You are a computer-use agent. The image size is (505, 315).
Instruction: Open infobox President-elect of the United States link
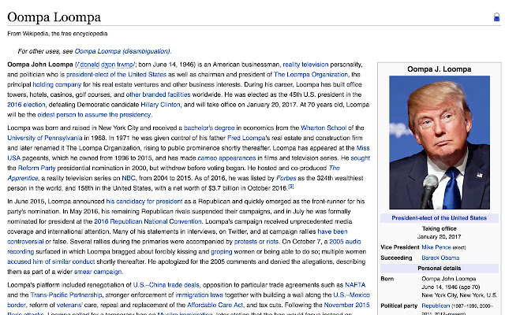point(440,218)
